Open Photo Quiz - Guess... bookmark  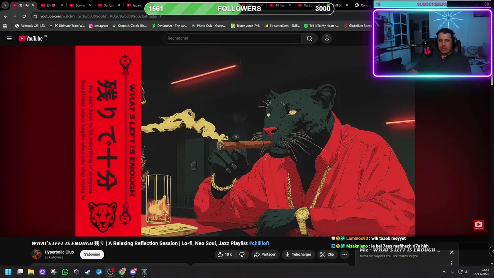pos(208,26)
